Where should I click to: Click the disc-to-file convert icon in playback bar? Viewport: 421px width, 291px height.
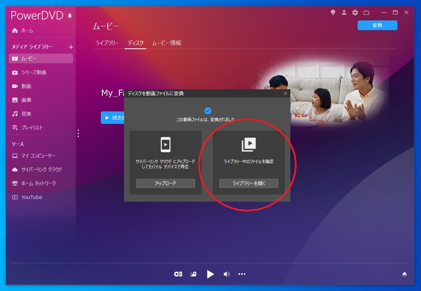(x=178, y=274)
